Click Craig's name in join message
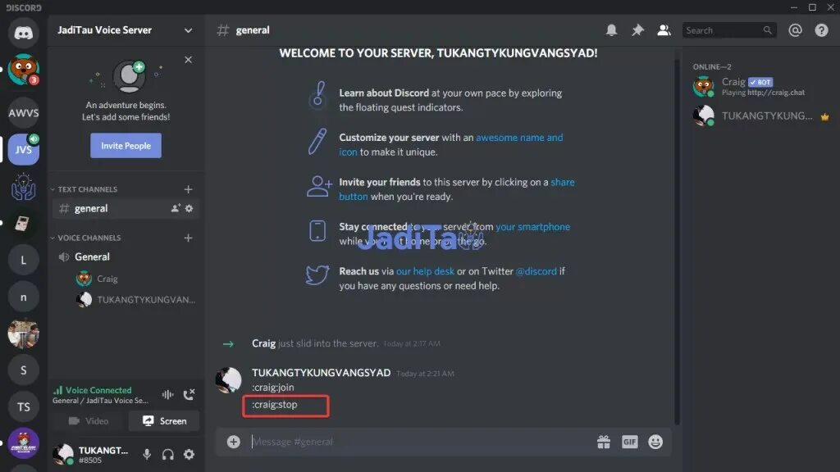This screenshot has width=840, height=472. coord(263,343)
